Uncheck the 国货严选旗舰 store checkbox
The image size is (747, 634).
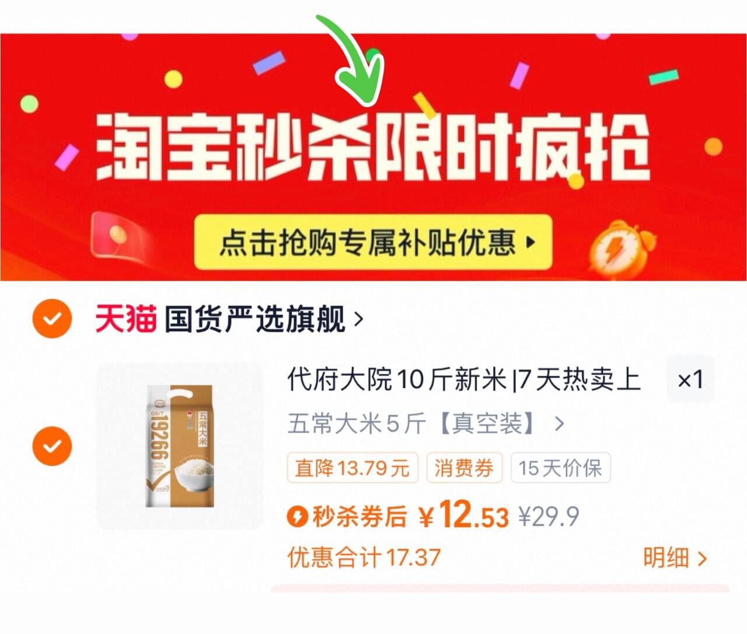[x=52, y=319]
